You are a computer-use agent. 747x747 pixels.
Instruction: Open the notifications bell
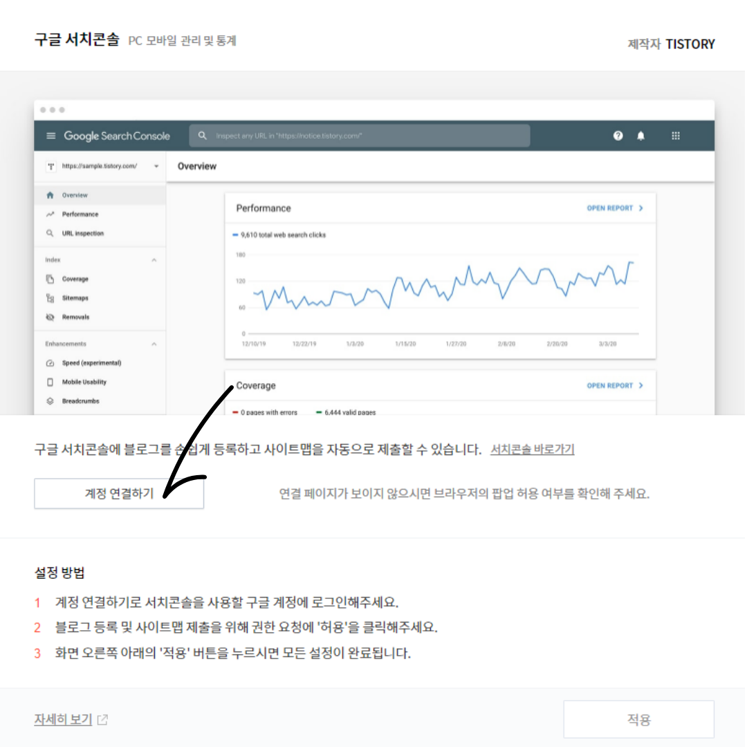pos(640,136)
